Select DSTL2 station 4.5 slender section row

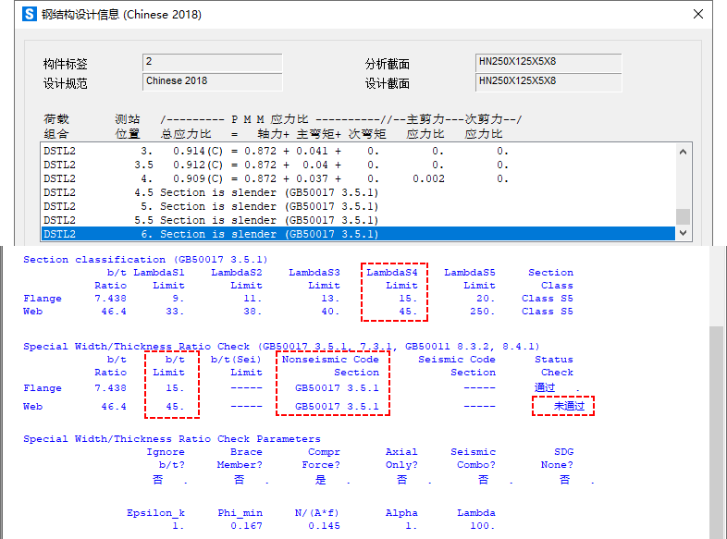tap(277, 192)
